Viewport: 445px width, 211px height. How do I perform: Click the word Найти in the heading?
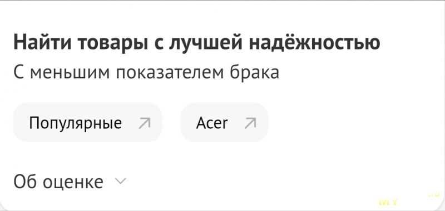click(43, 42)
